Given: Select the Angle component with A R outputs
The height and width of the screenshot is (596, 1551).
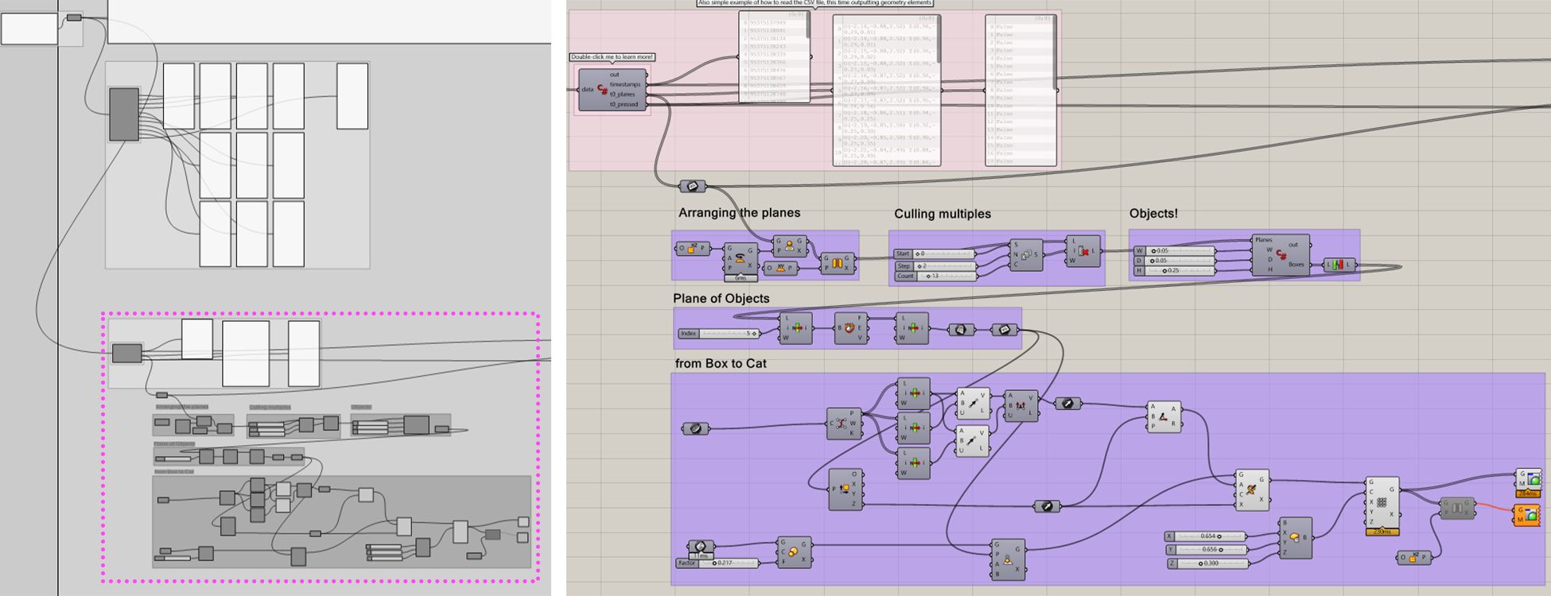Looking at the screenshot, I should pyautogui.click(x=1164, y=417).
